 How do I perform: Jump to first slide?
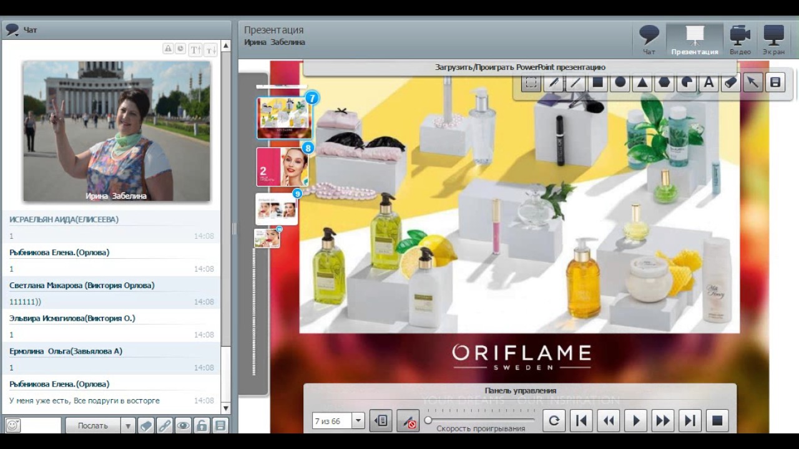point(581,420)
